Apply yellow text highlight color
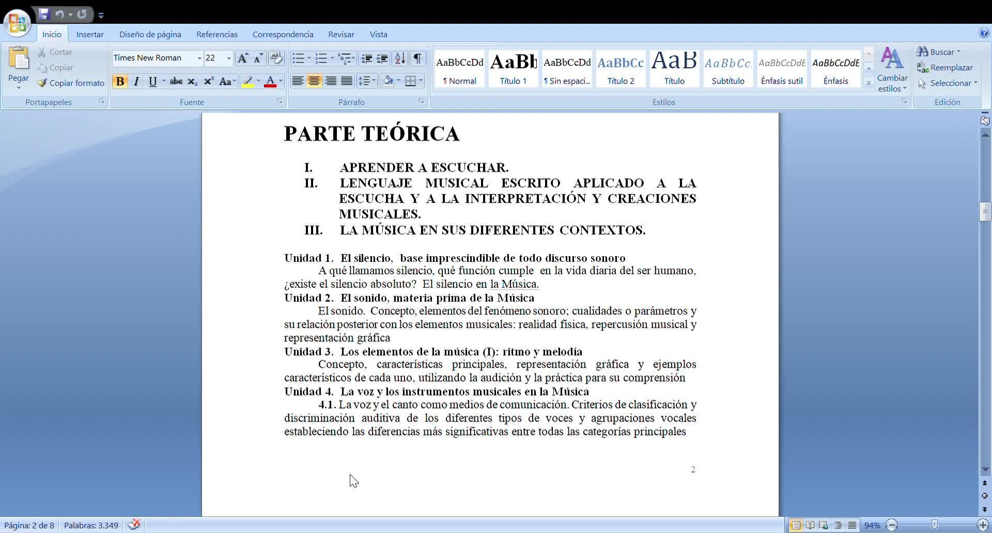 248,82
